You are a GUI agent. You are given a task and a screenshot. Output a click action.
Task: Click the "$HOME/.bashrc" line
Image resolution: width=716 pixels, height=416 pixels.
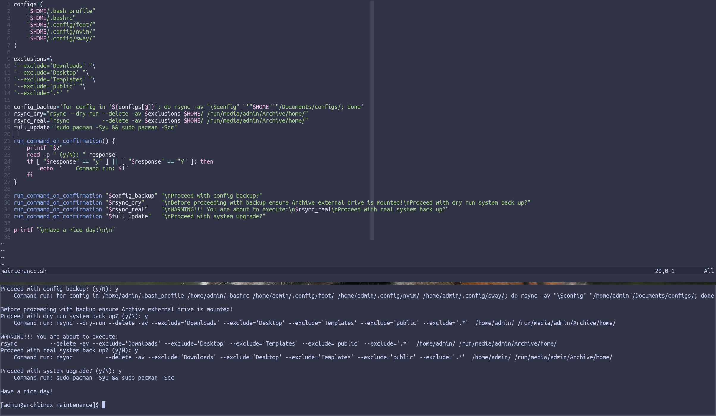(x=51, y=18)
